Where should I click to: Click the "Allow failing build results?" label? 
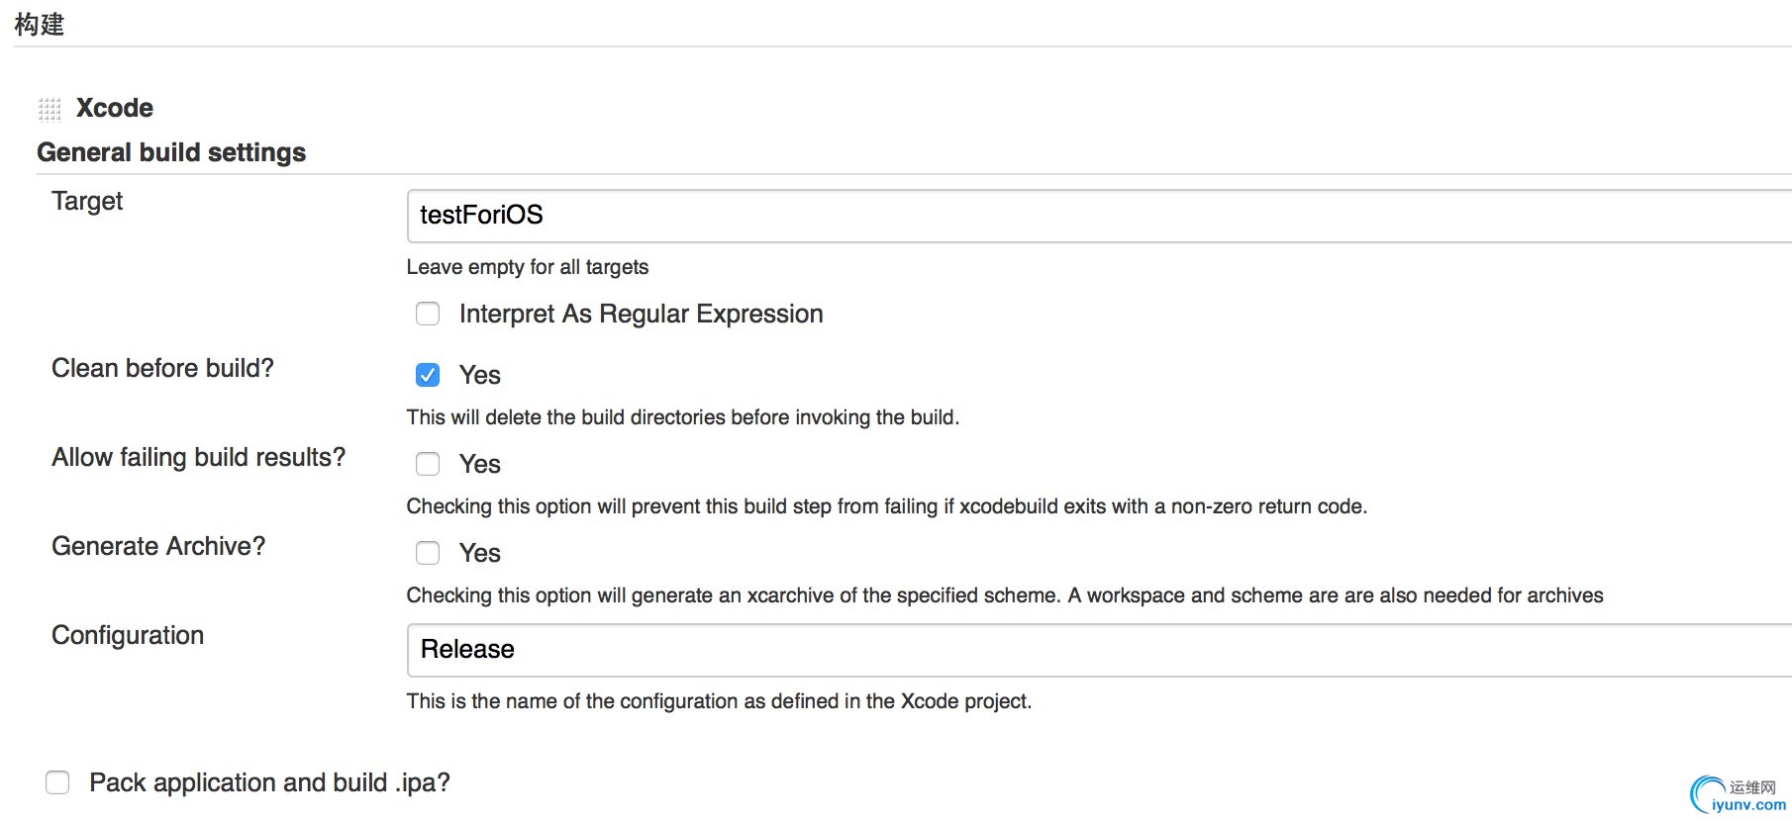tap(198, 457)
